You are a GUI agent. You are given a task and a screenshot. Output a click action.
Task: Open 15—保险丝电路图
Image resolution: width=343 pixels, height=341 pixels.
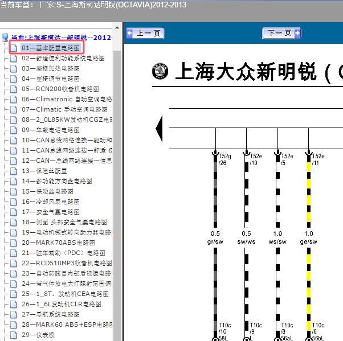tap(47, 191)
